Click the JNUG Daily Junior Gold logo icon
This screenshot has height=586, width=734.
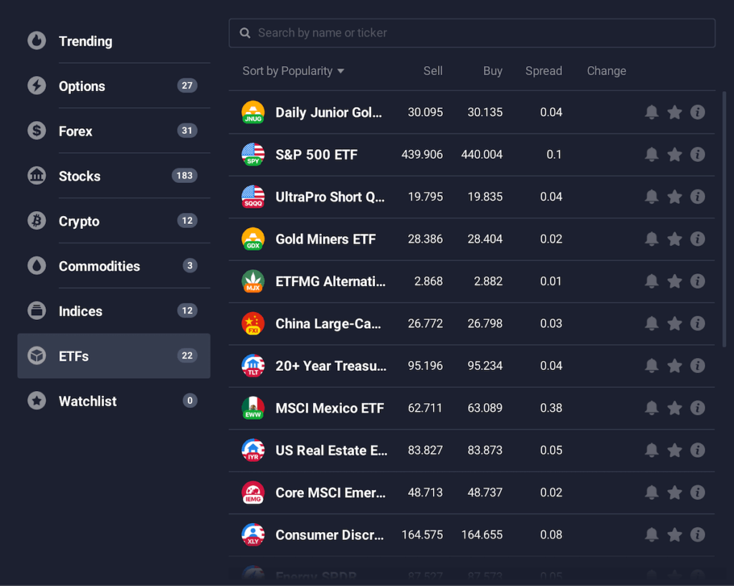[253, 112]
